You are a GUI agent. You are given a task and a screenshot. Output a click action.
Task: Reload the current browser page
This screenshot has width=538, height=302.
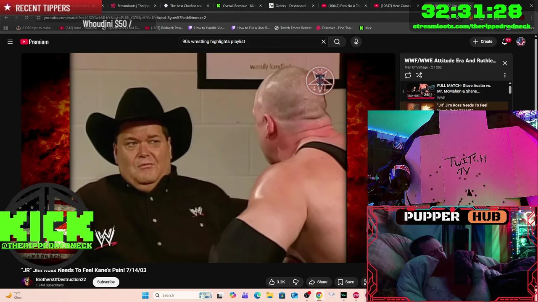click(x=26, y=18)
